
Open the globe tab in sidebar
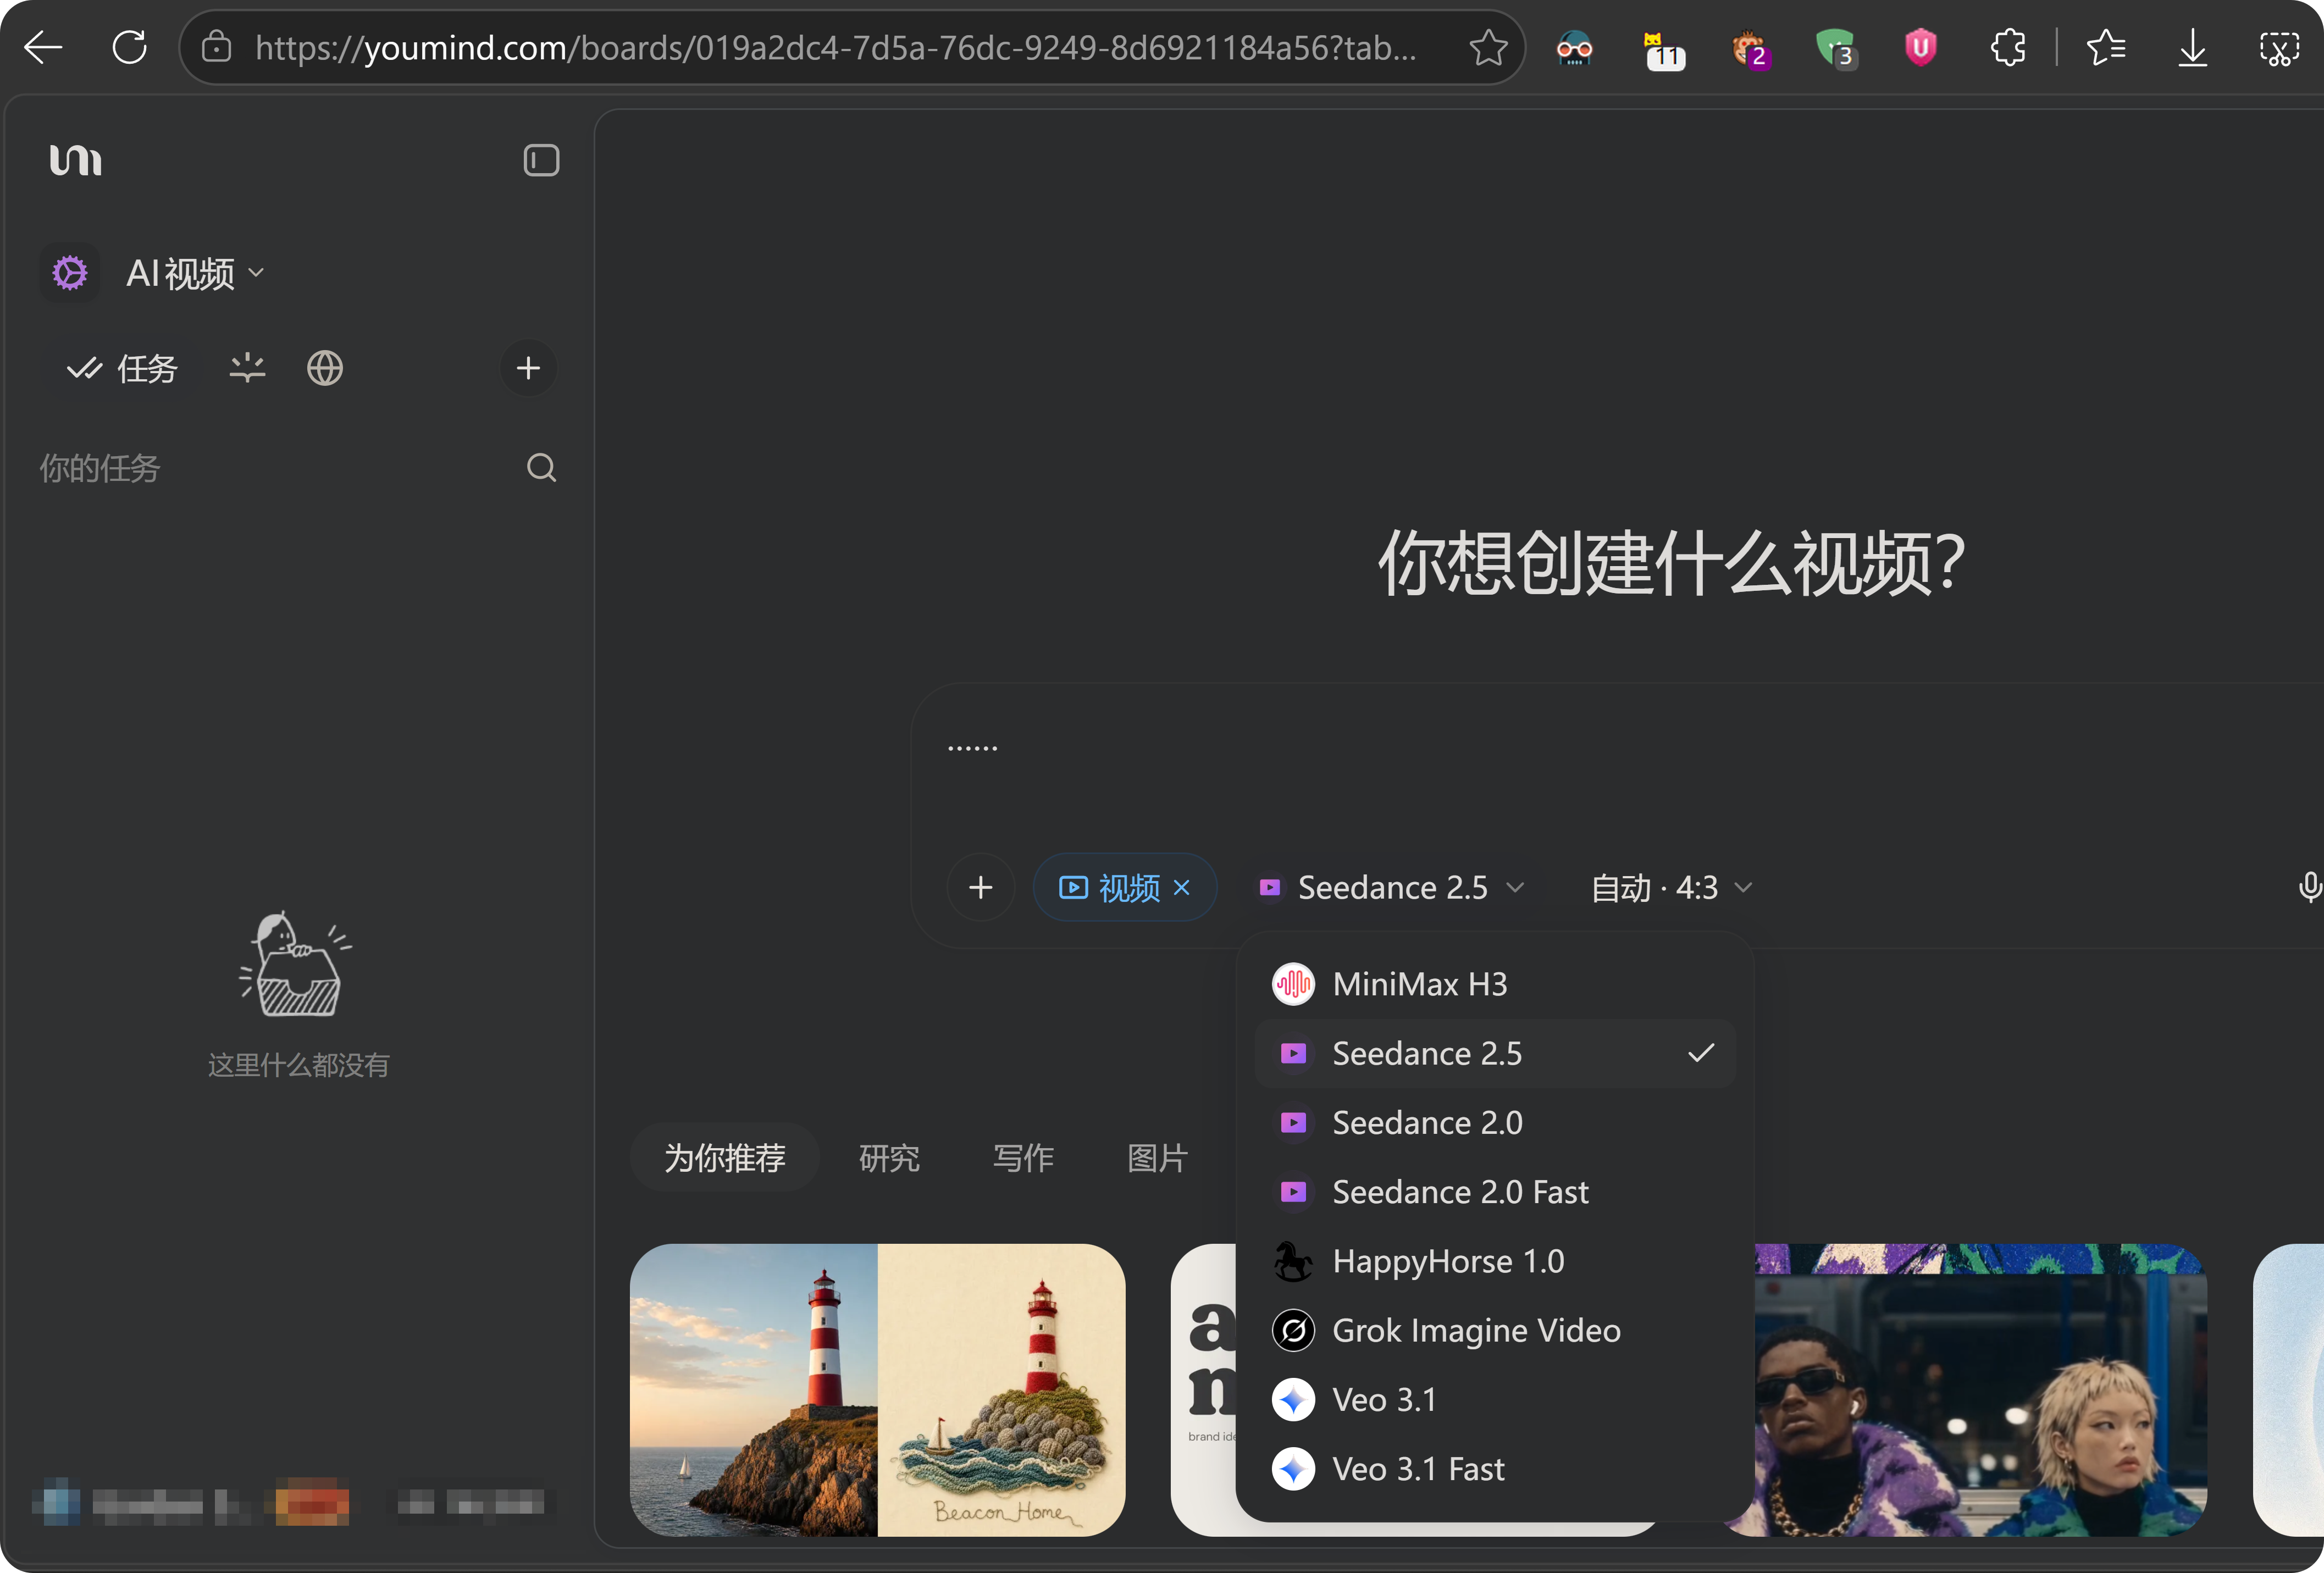pos(325,369)
